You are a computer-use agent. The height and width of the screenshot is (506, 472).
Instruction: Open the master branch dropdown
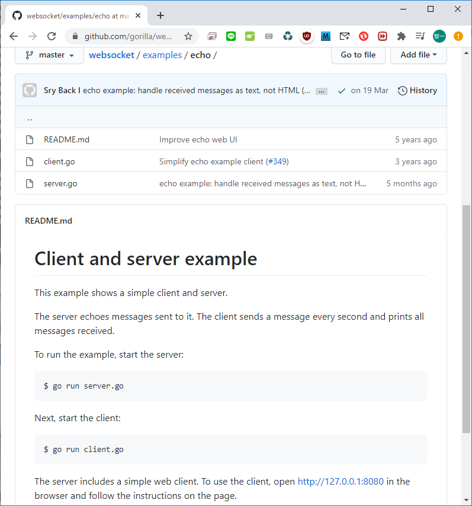[x=50, y=55]
